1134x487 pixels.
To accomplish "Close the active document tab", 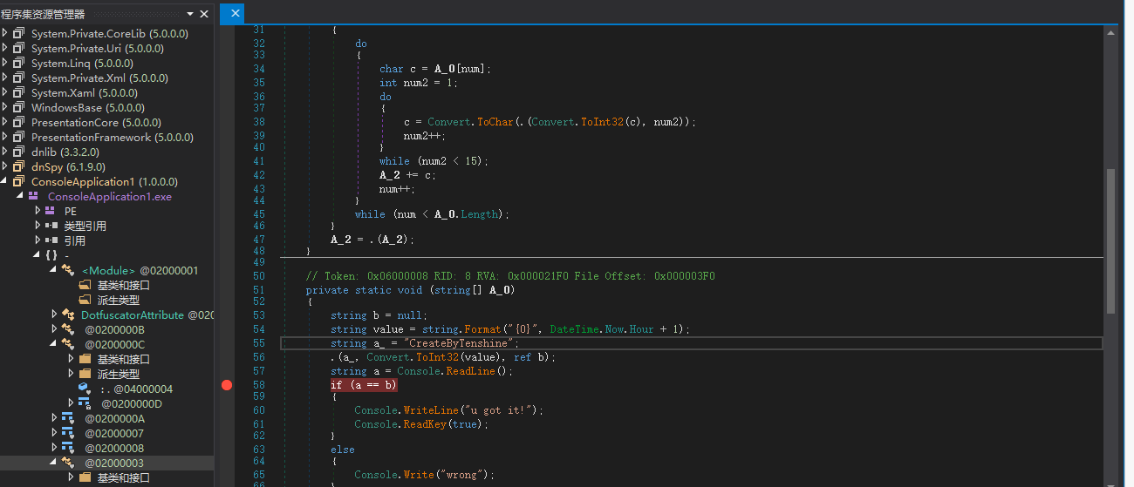I will point(233,13).
